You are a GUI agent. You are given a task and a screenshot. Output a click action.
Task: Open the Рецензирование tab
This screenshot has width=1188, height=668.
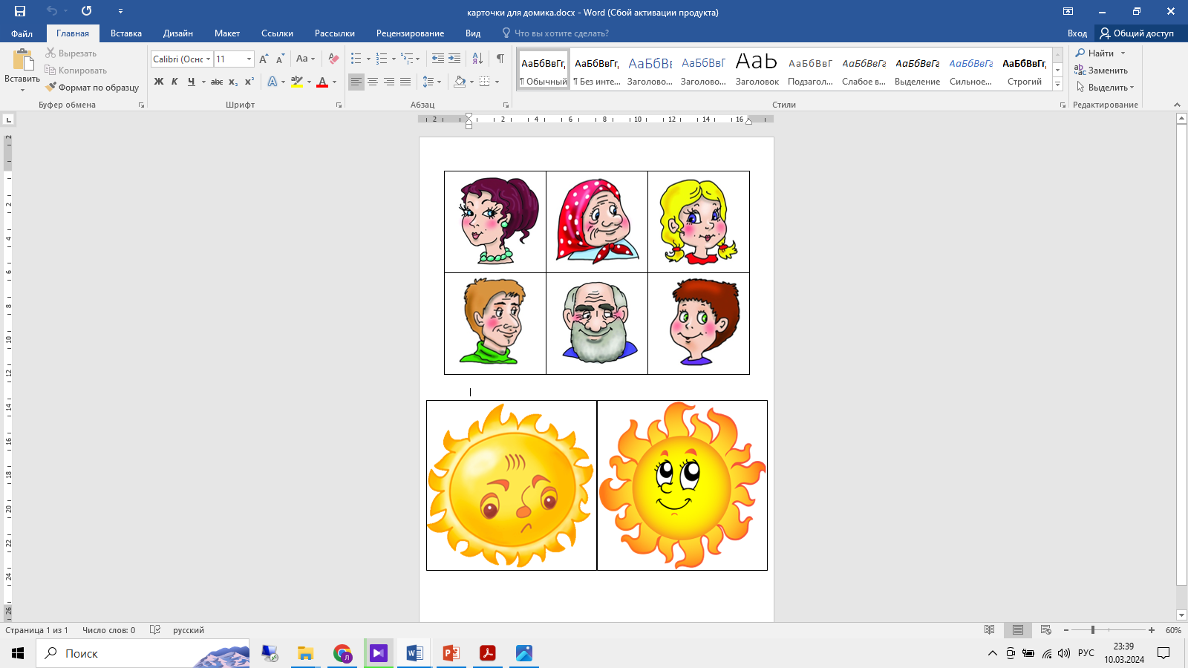[x=410, y=33]
